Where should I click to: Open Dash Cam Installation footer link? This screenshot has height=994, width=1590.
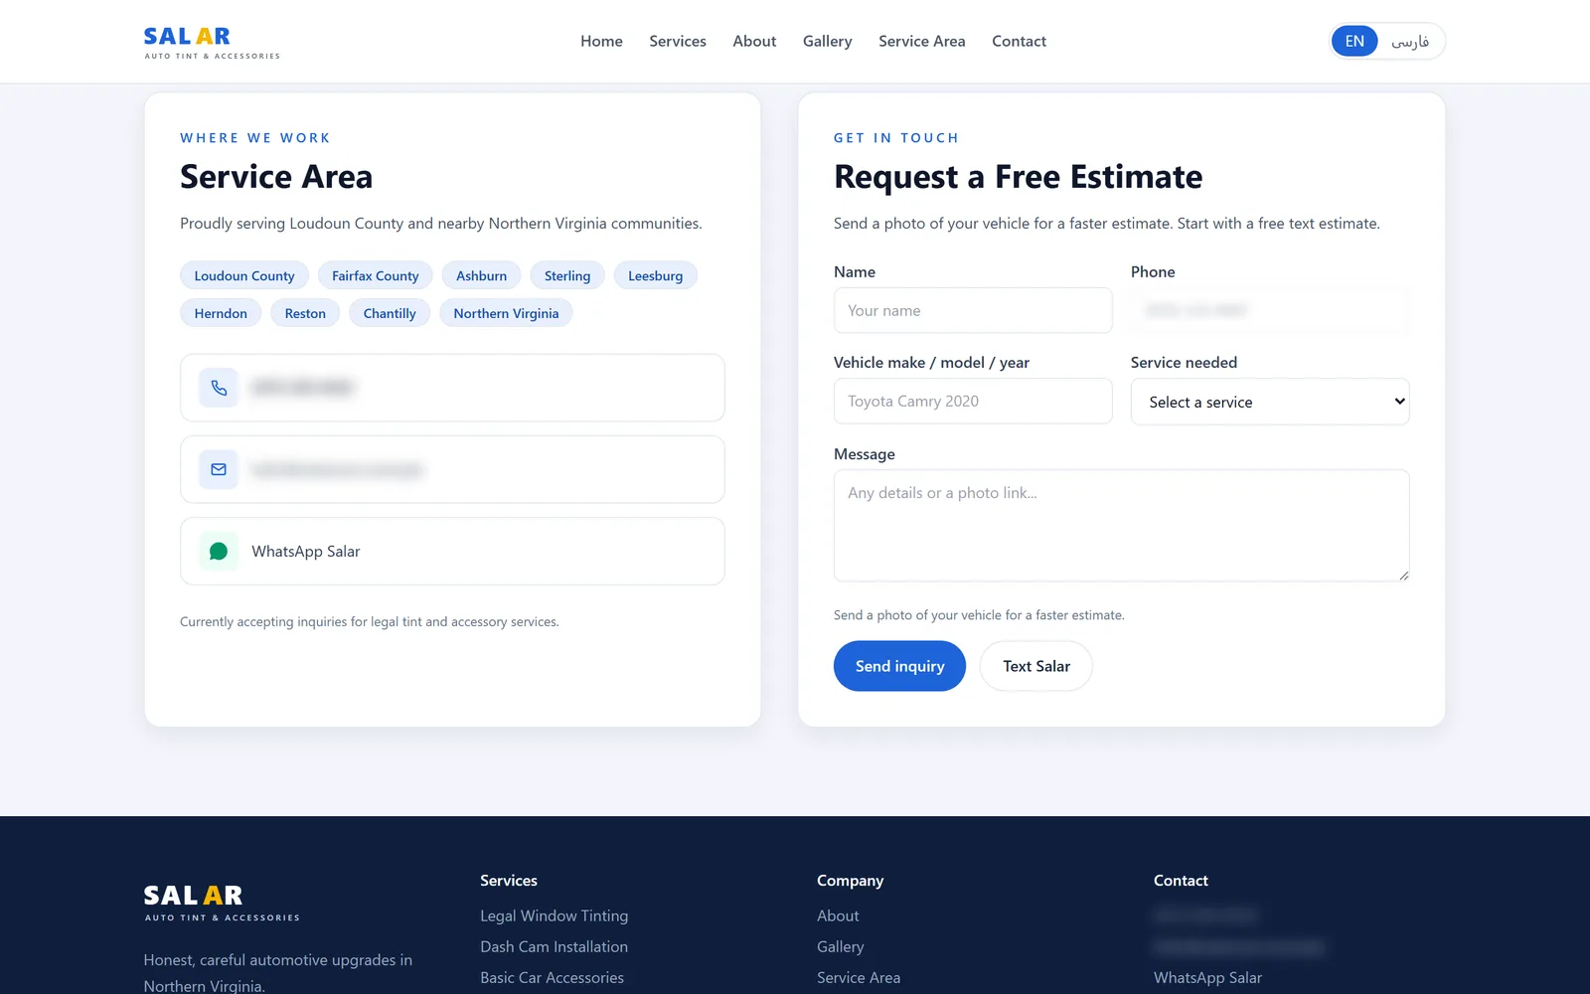[x=554, y=946]
